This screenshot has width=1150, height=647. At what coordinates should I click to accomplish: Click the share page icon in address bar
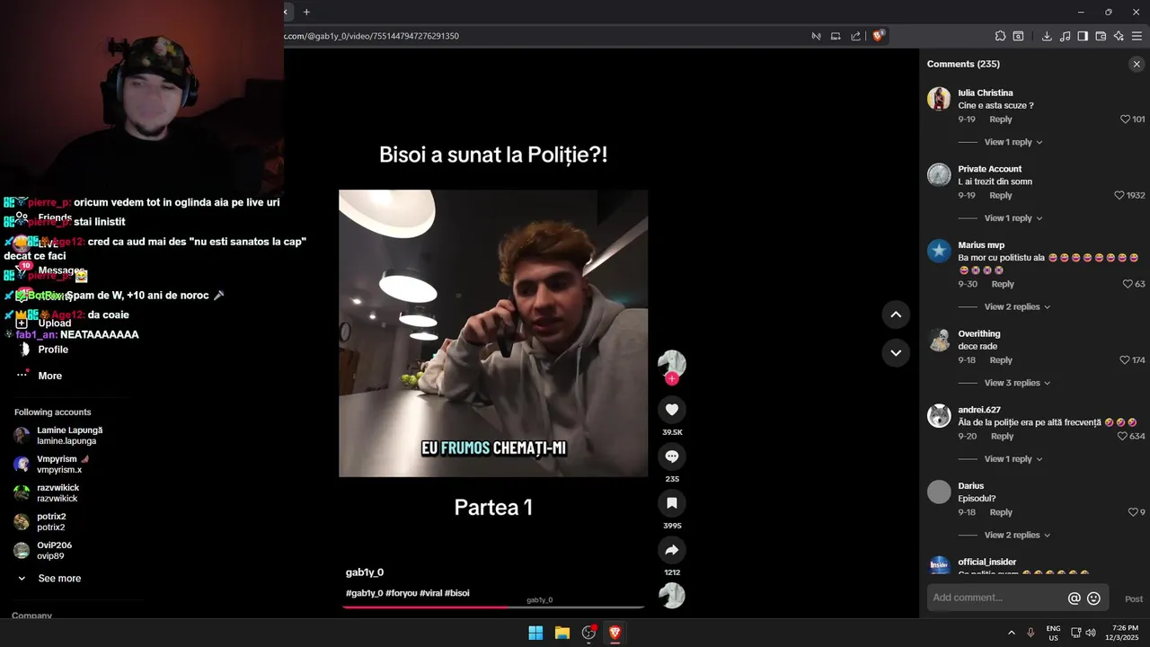[855, 36]
